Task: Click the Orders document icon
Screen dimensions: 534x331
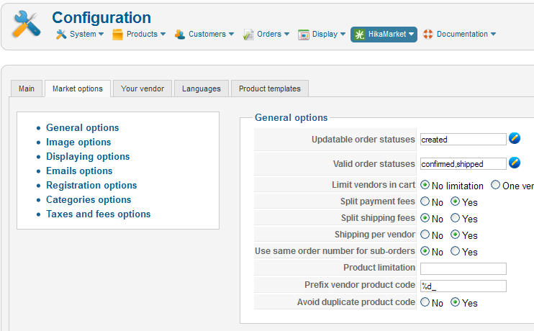Action: (248, 35)
